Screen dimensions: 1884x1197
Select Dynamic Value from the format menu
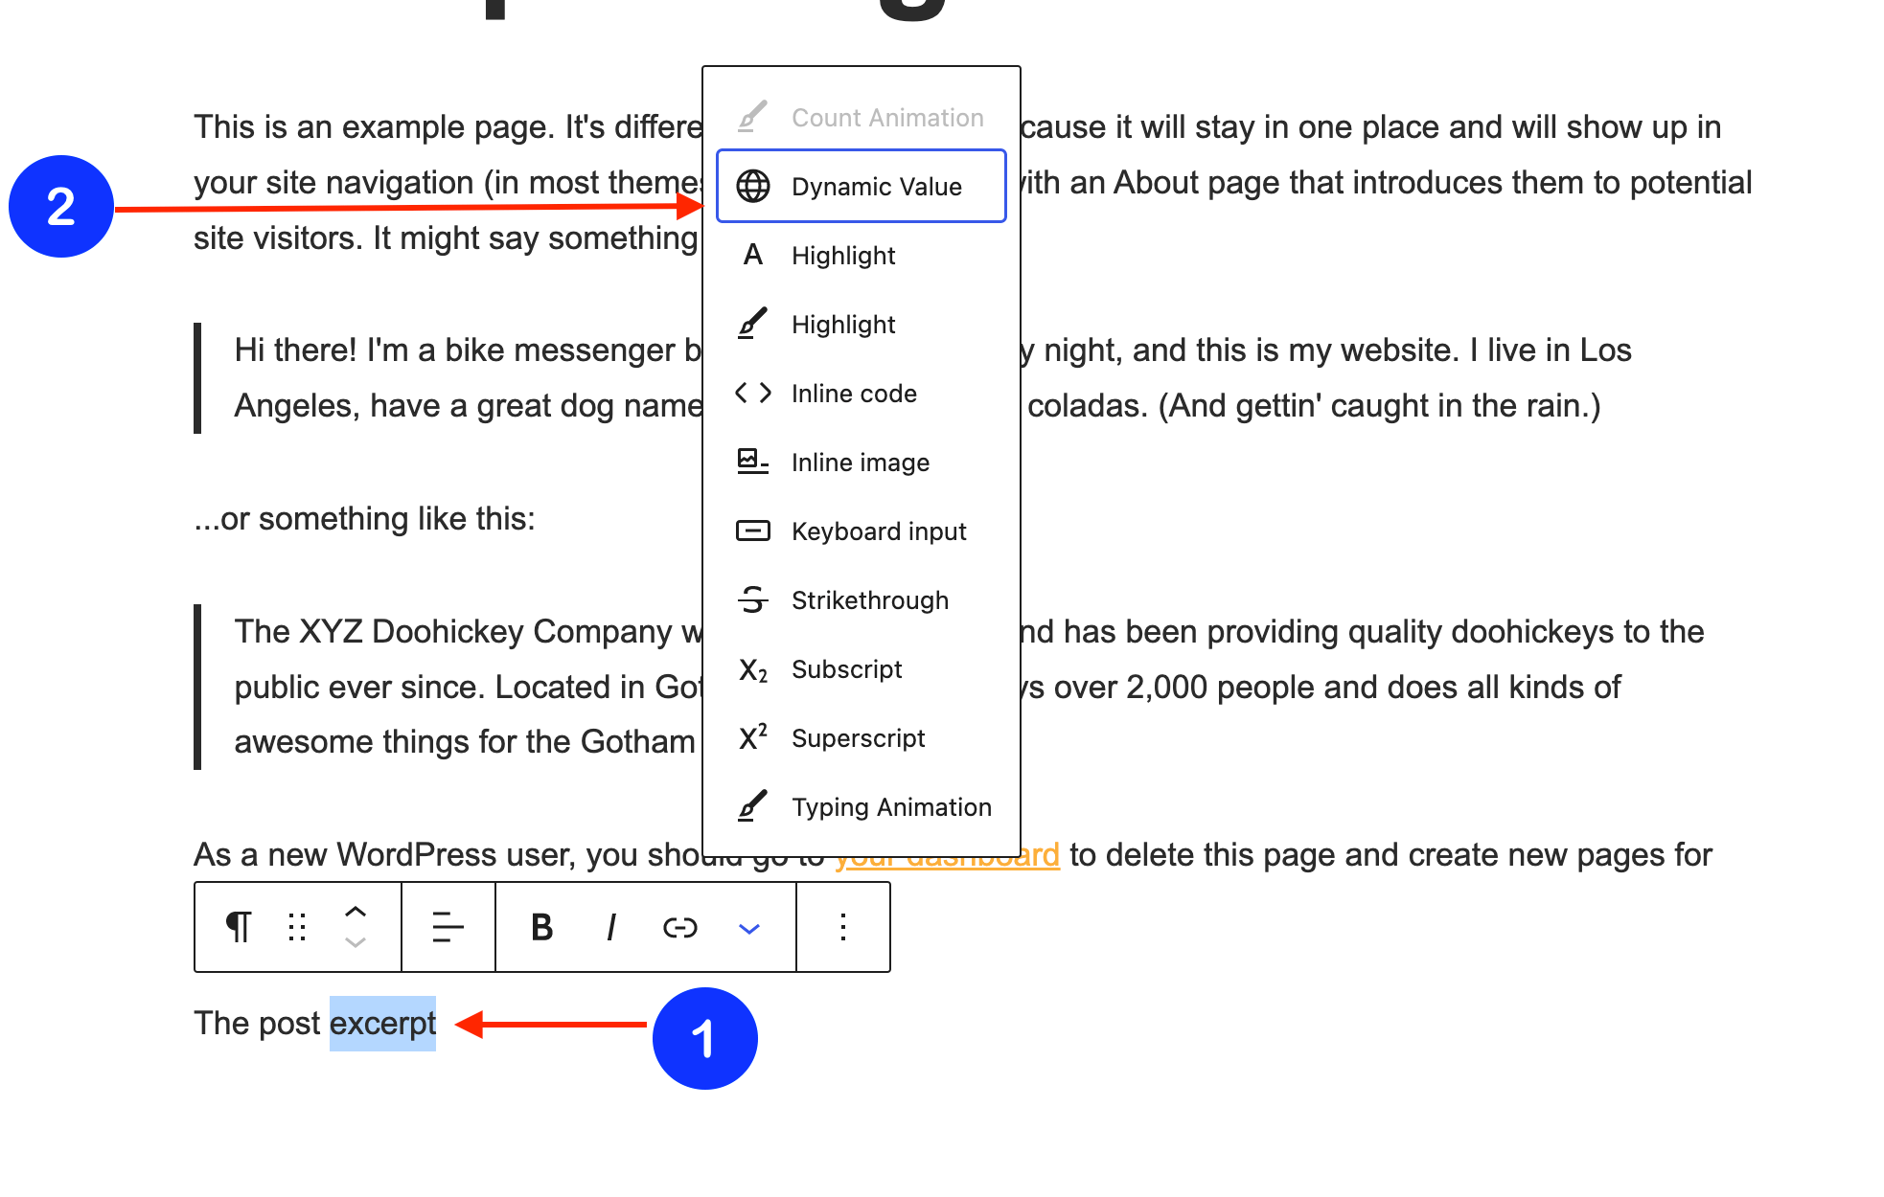(x=861, y=187)
